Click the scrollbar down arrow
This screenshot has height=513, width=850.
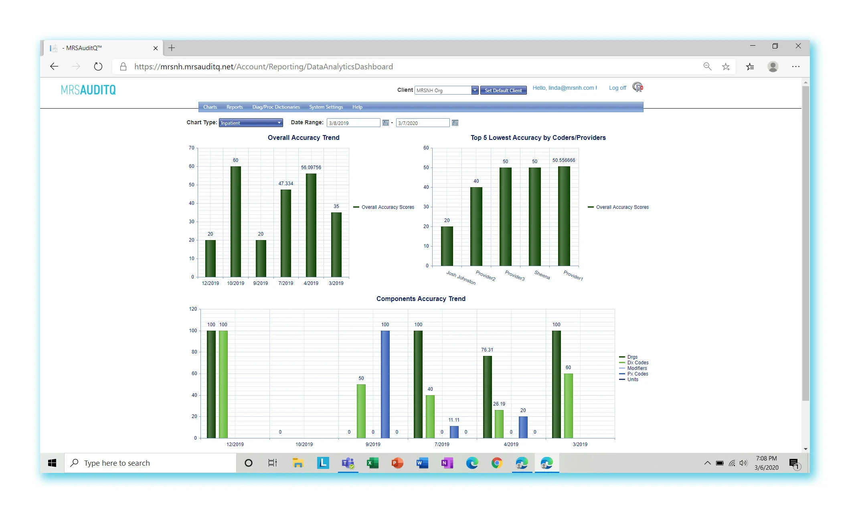[x=805, y=449]
